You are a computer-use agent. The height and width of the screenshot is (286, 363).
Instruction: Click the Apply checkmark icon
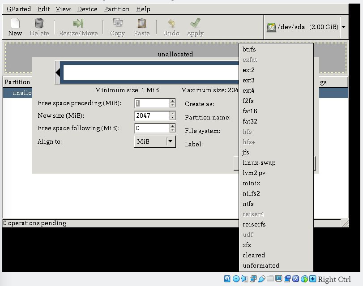pyautogui.click(x=195, y=23)
